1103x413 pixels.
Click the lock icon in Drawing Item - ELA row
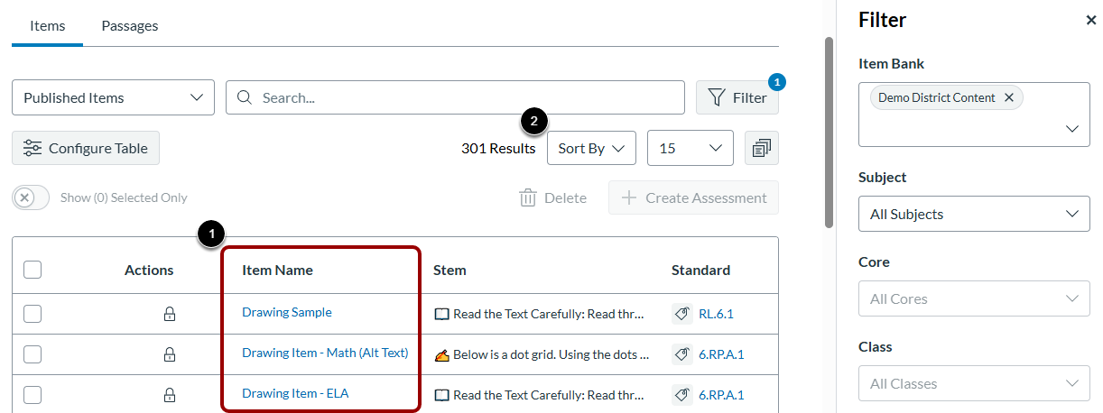pos(169,395)
